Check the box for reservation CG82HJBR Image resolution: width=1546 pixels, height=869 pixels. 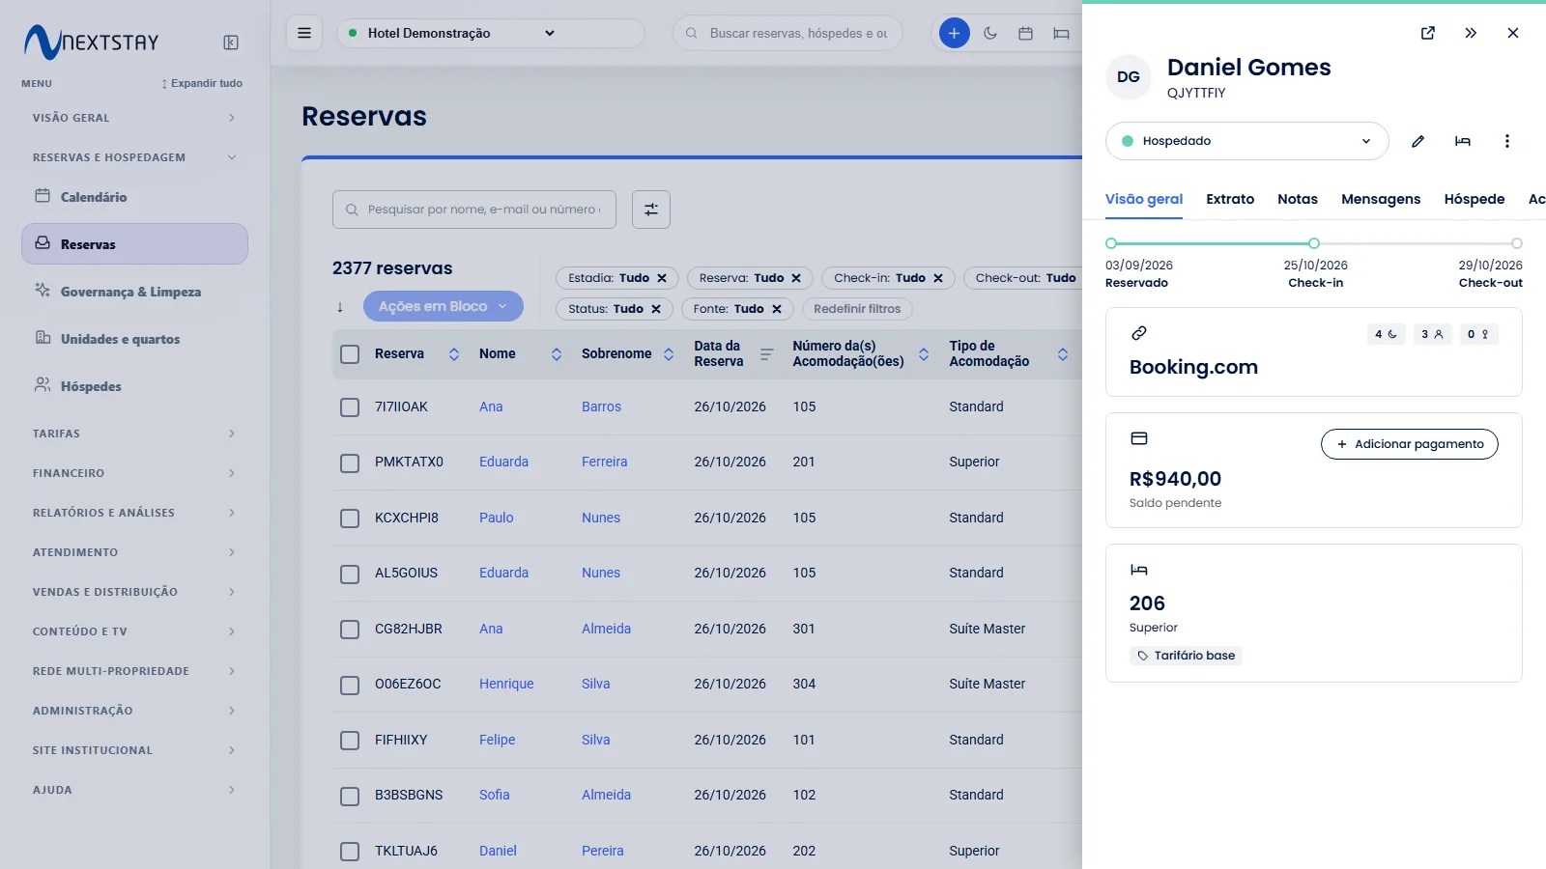(350, 630)
